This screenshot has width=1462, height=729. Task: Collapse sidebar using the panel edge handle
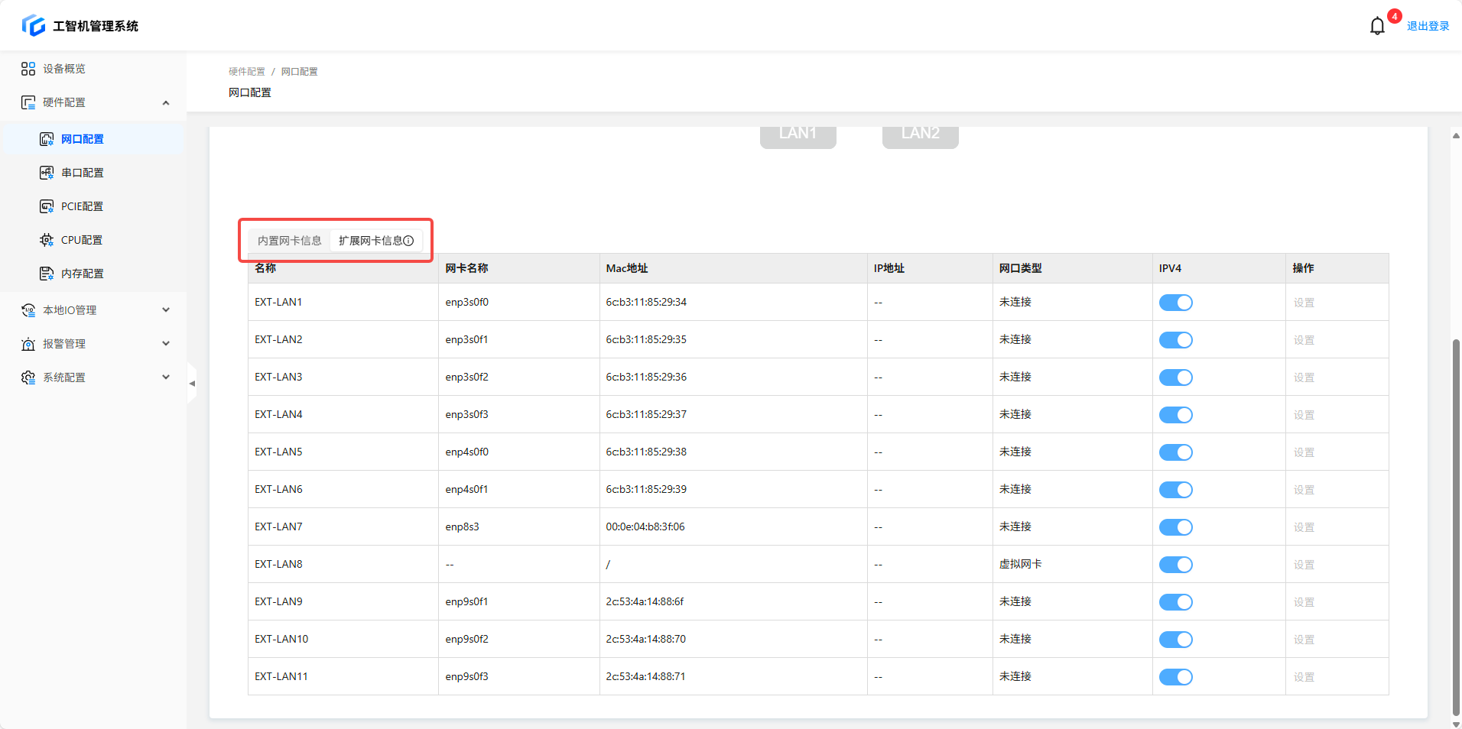point(192,383)
